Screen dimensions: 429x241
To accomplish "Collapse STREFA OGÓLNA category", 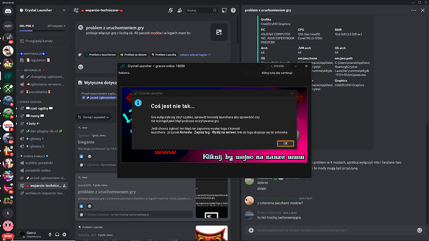I will click(30, 102).
